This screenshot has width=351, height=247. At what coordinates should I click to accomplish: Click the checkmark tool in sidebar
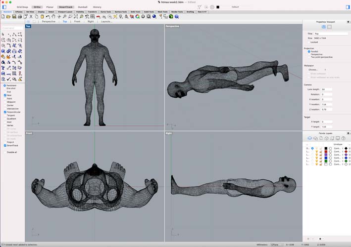tap(9, 79)
